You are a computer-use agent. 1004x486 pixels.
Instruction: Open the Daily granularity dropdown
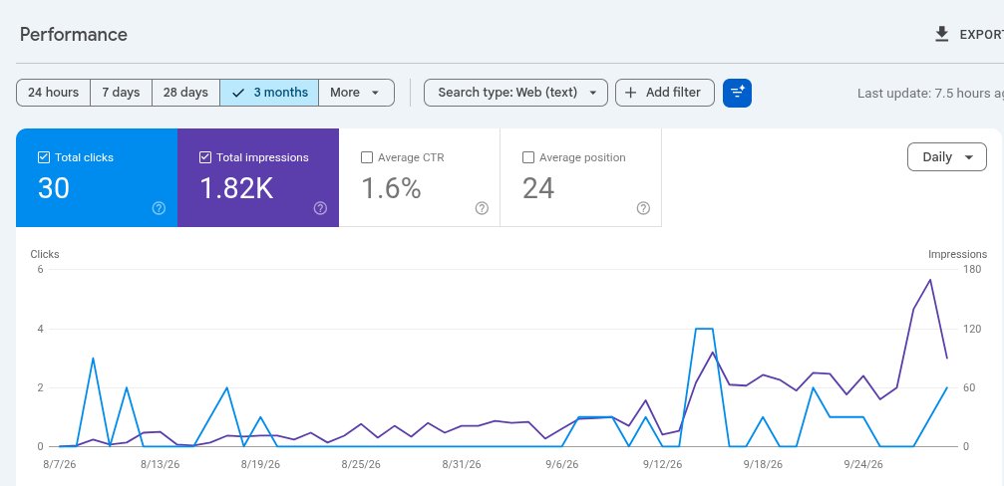click(947, 157)
